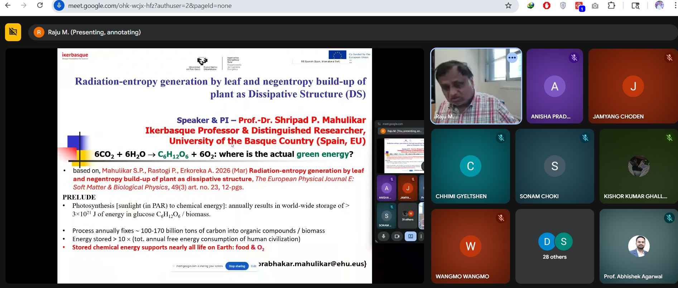678x288 pixels.
Task: Click 'PRELUDE' heading on the slide
Action: (79, 197)
